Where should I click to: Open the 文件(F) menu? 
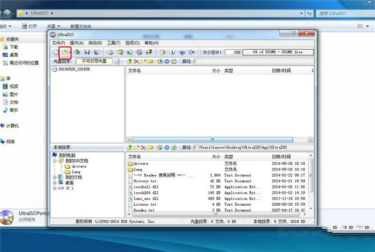point(59,43)
